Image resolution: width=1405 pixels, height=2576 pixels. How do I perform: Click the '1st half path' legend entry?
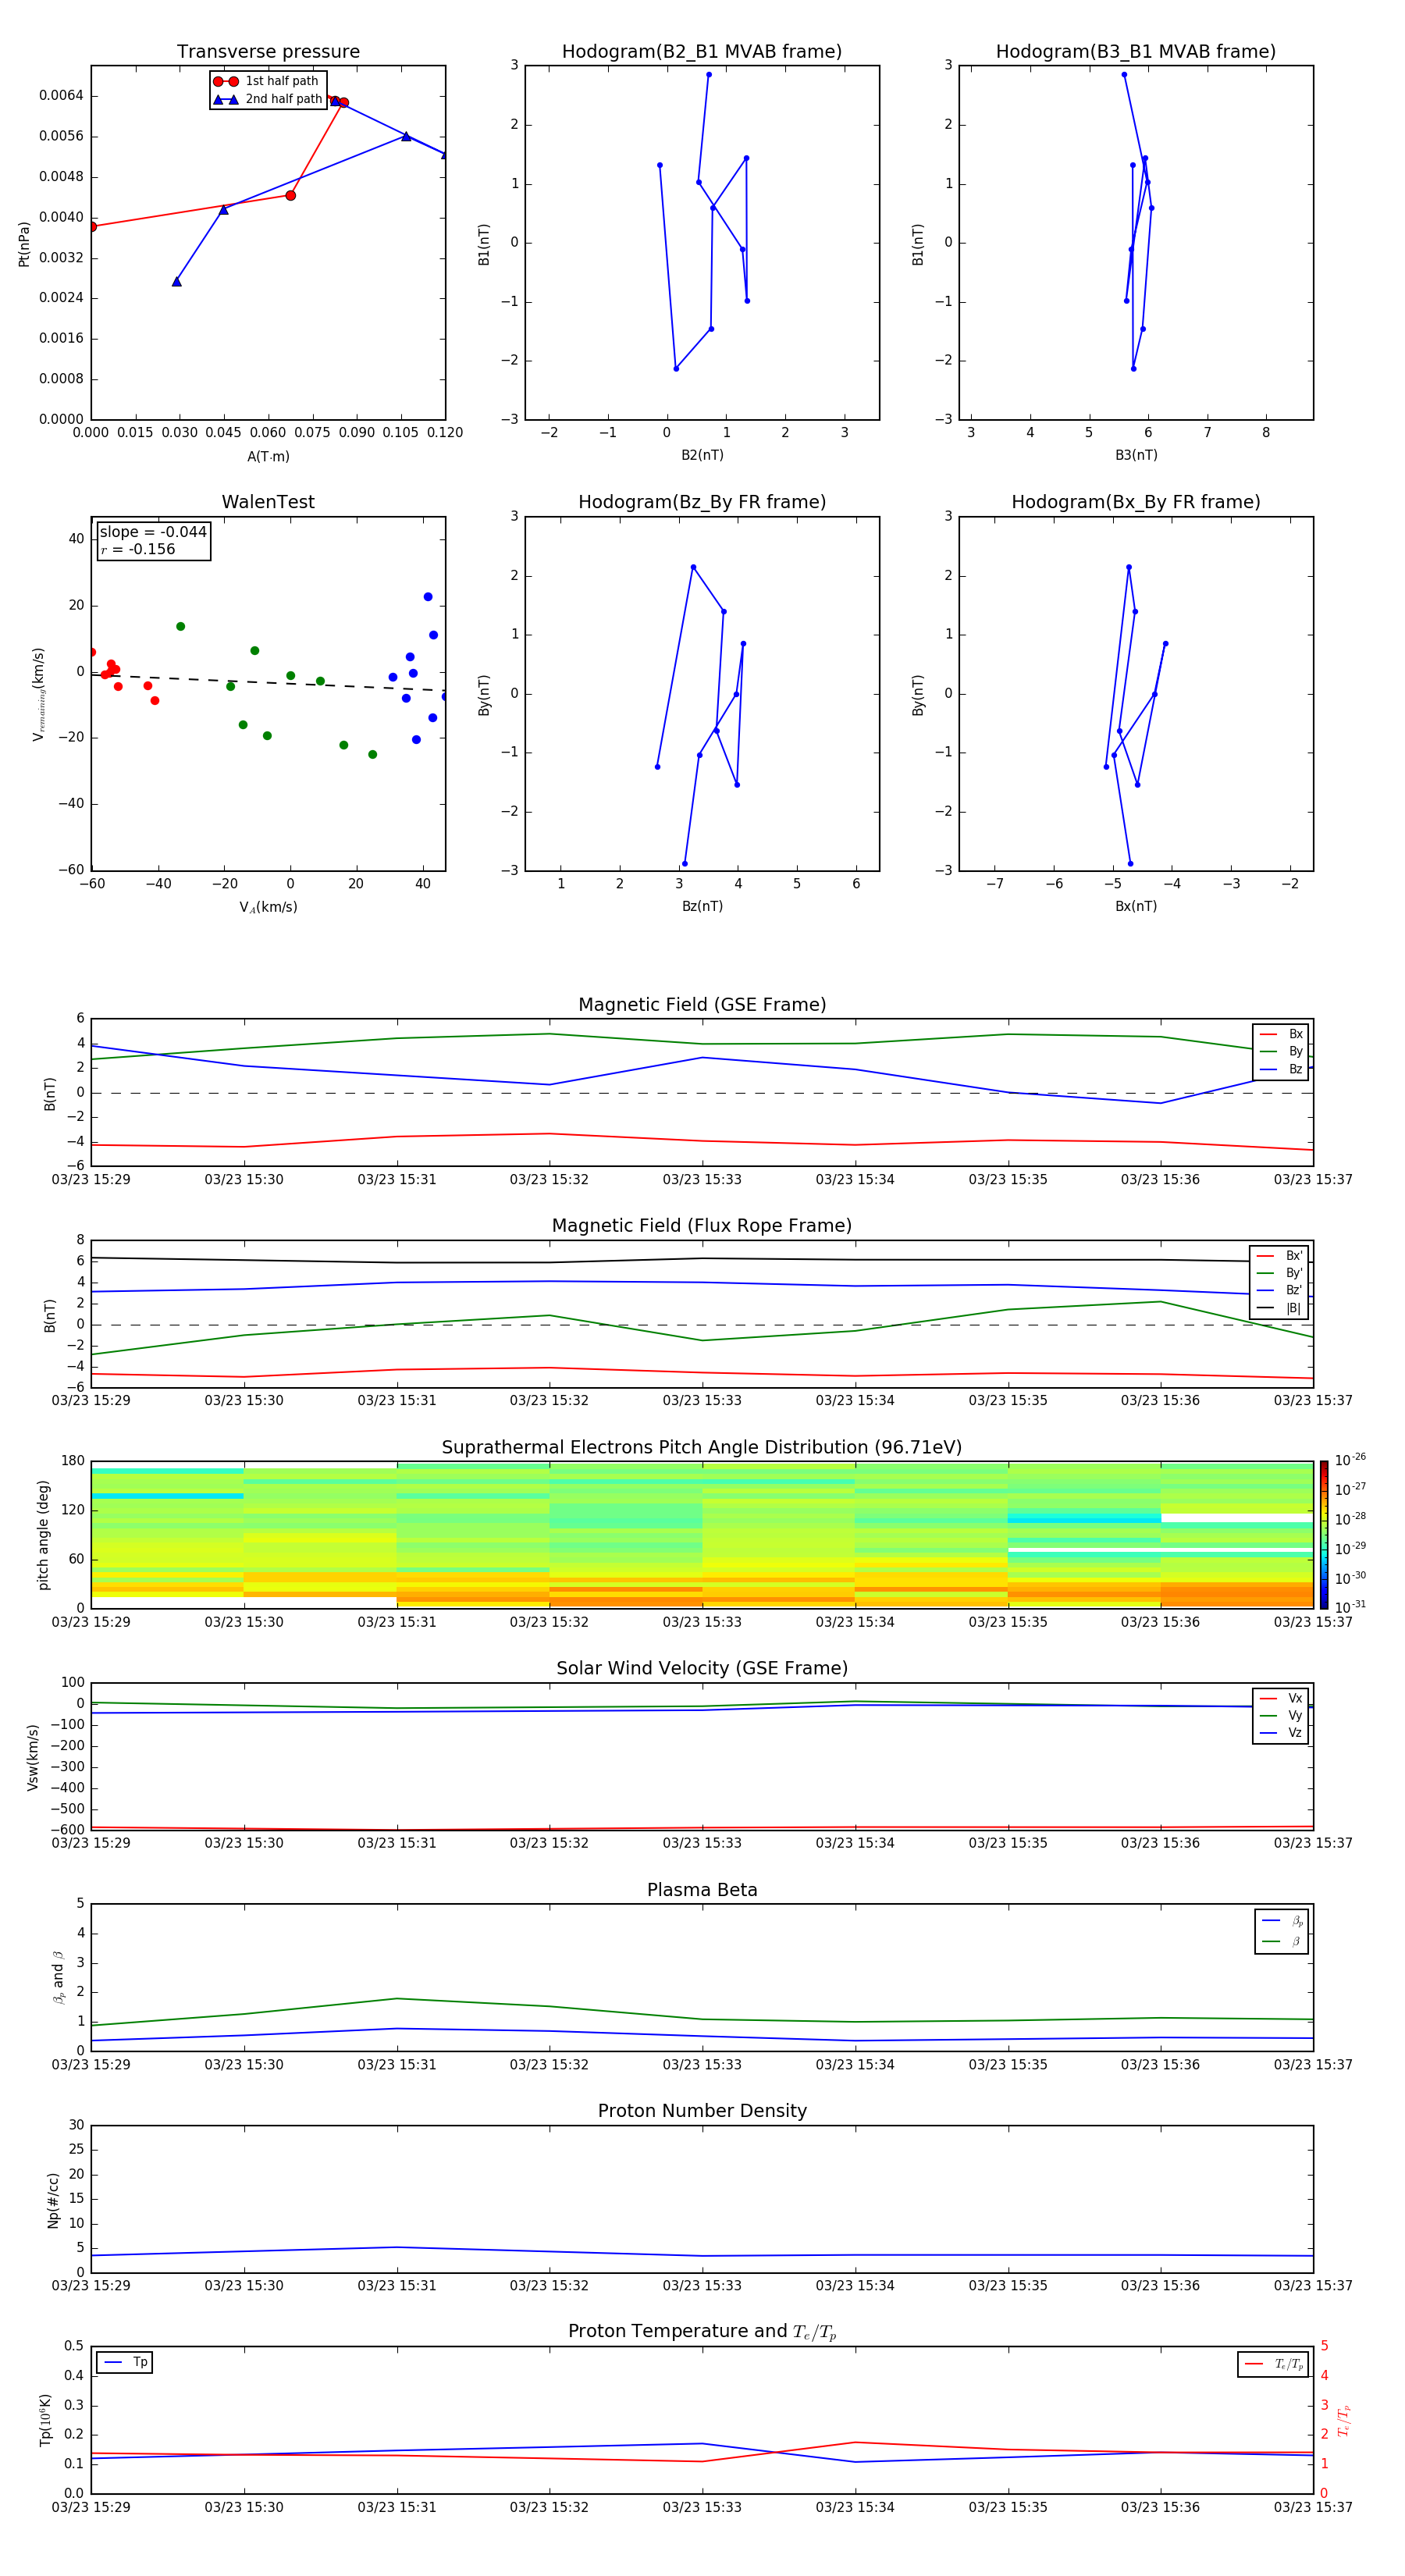(x=266, y=81)
